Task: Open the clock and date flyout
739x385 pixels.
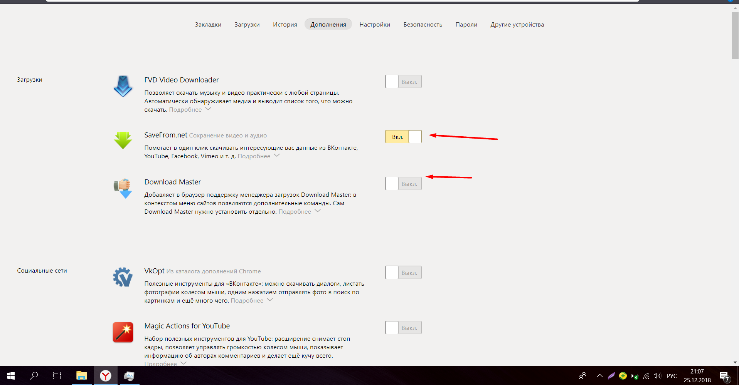Action: tap(697, 376)
